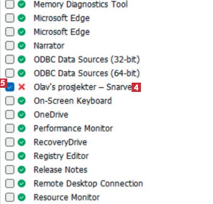
Task: Uncheck the Olav's prosjekter shortcut checkbox
Action: coord(10,87)
